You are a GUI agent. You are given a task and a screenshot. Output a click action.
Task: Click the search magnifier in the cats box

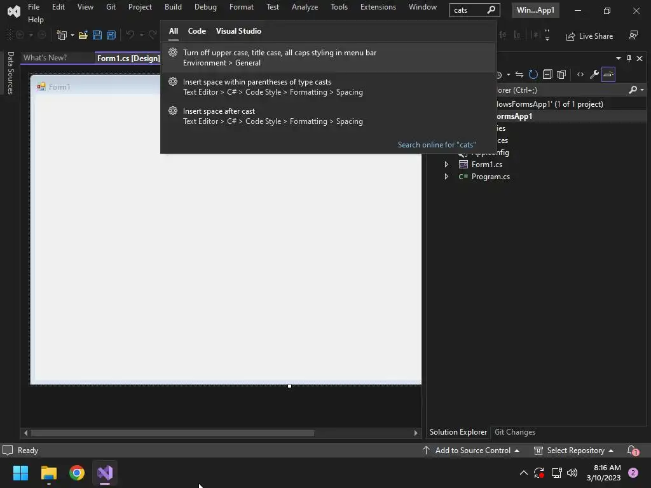(x=491, y=10)
